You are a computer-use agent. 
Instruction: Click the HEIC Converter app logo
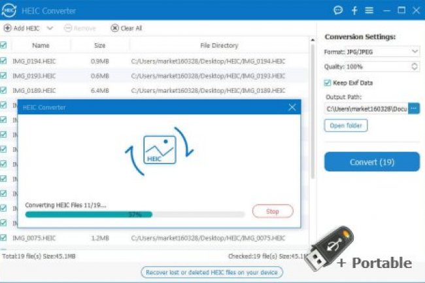pyautogui.click(x=10, y=10)
